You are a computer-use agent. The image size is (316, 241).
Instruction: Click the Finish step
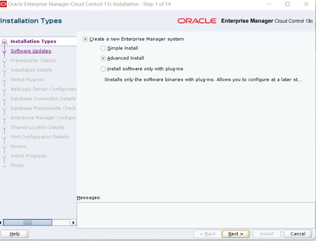click(x=17, y=165)
